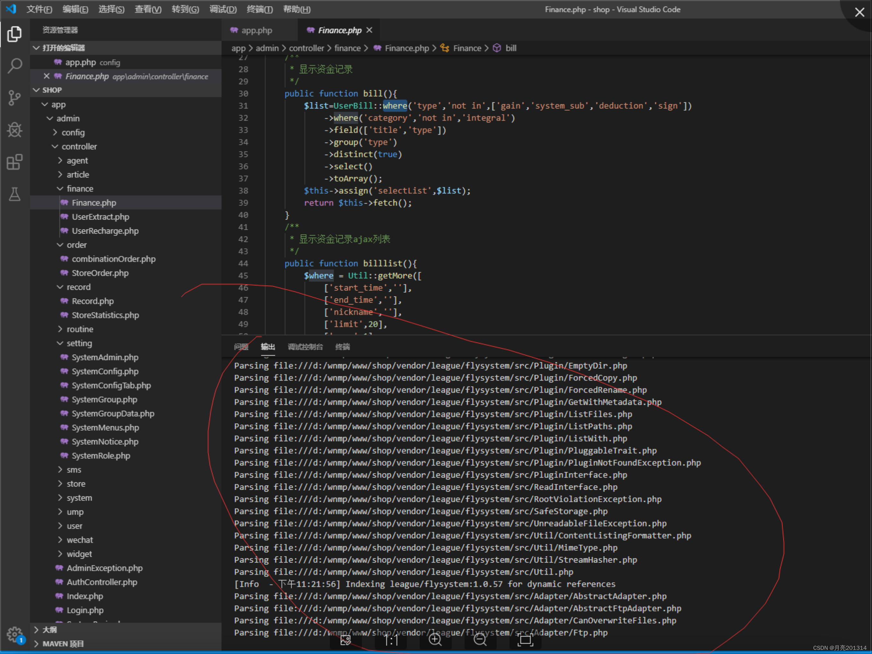The height and width of the screenshot is (654, 872).
Task: Open the Debug view bug icon
Action: 14,130
